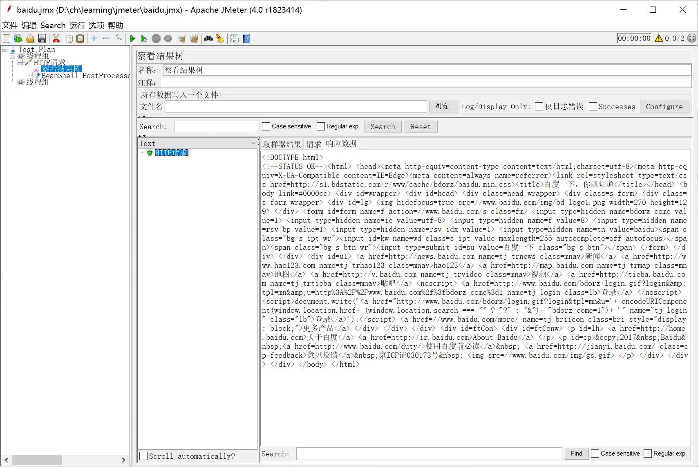
Task: Collapse the first 线程组 tree node
Action: (13, 56)
